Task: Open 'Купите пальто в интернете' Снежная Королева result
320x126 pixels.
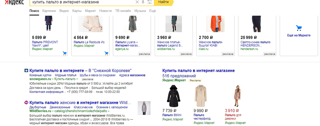Action: click(81, 71)
